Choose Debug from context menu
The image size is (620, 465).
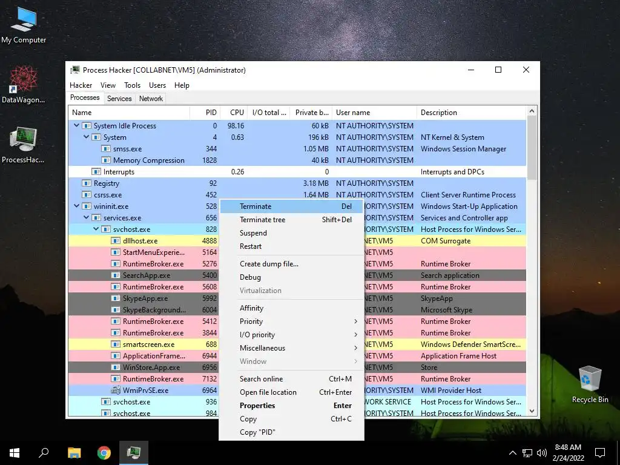tap(291, 277)
